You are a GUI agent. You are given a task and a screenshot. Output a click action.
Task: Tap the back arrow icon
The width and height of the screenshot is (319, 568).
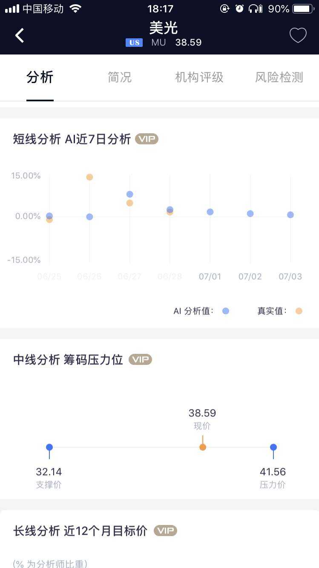coord(20,35)
